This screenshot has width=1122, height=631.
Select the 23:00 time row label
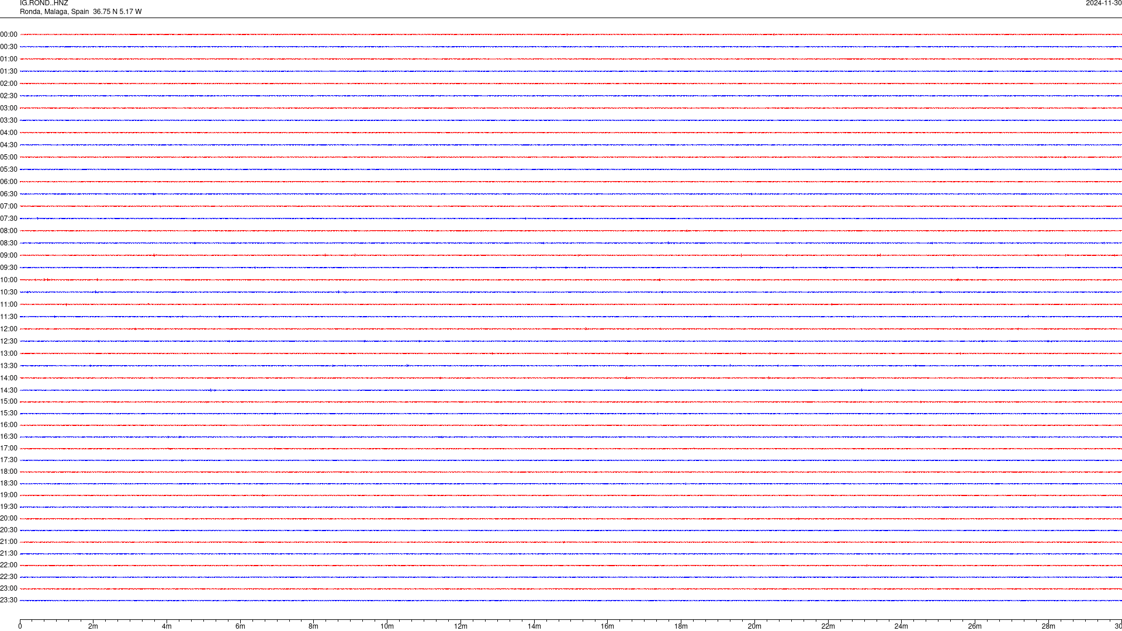click(9, 588)
